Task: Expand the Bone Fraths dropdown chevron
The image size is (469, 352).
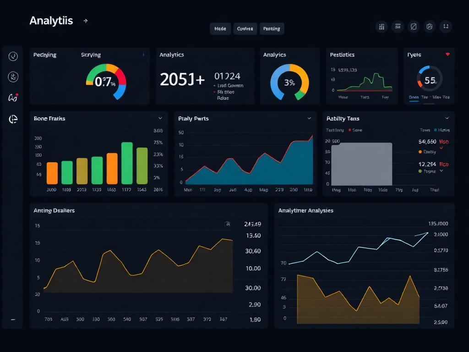Action: pos(160,118)
